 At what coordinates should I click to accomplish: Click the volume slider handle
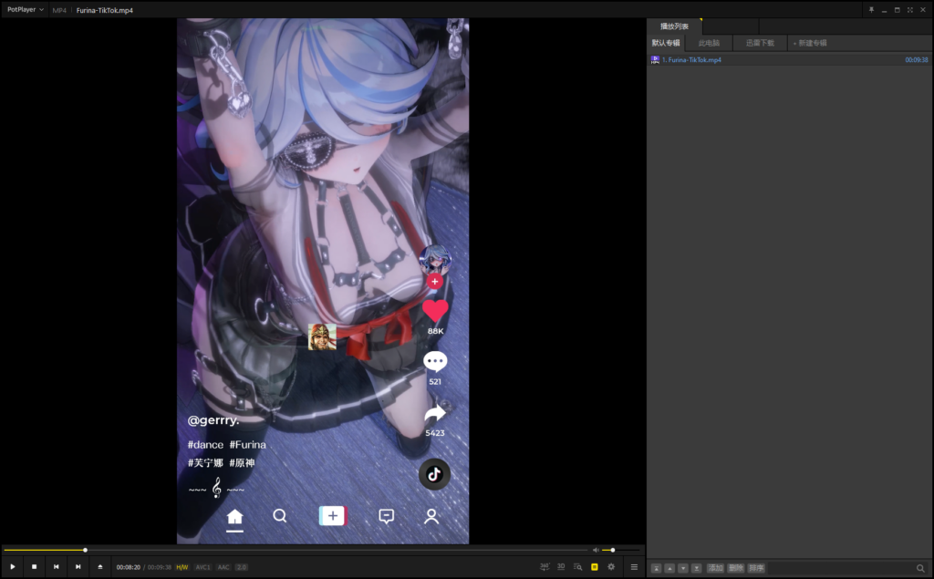612,550
